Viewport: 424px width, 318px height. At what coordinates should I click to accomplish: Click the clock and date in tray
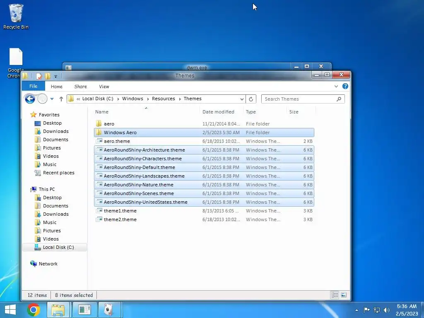click(x=407, y=310)
